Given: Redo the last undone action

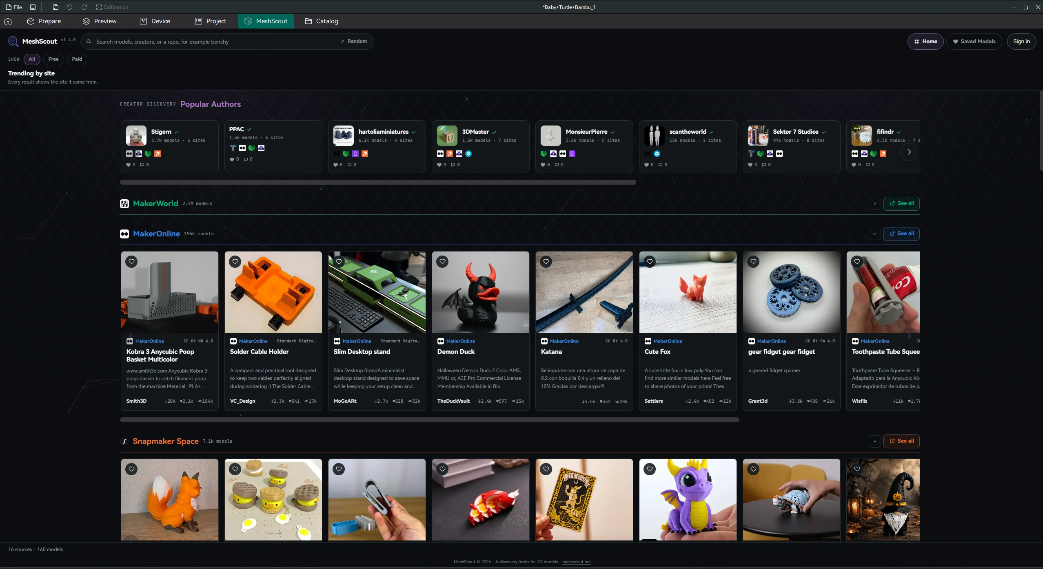Looking at the screenshot, I should (84, 7).
